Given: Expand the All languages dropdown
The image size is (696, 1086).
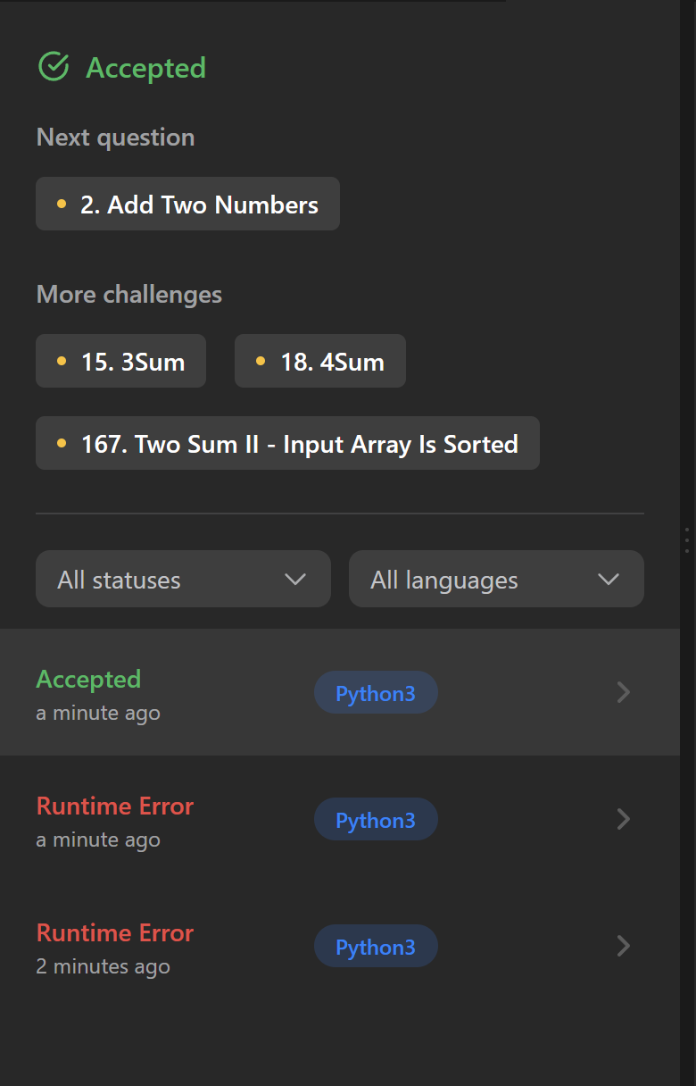Looking at the screenshot, I should click(496, 579).
